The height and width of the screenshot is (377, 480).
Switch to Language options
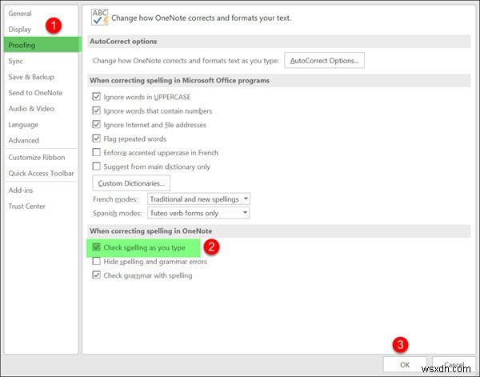tap(23, 125)
